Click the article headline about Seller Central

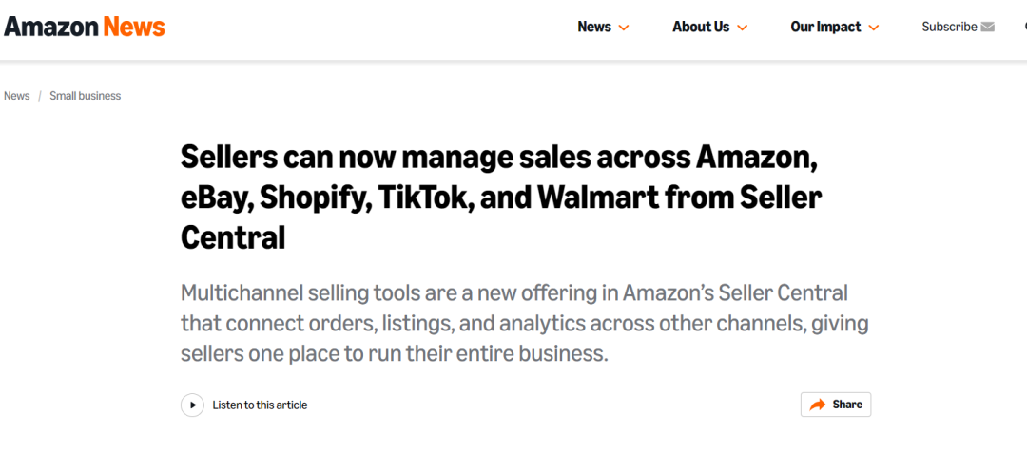tap(501, 198)
